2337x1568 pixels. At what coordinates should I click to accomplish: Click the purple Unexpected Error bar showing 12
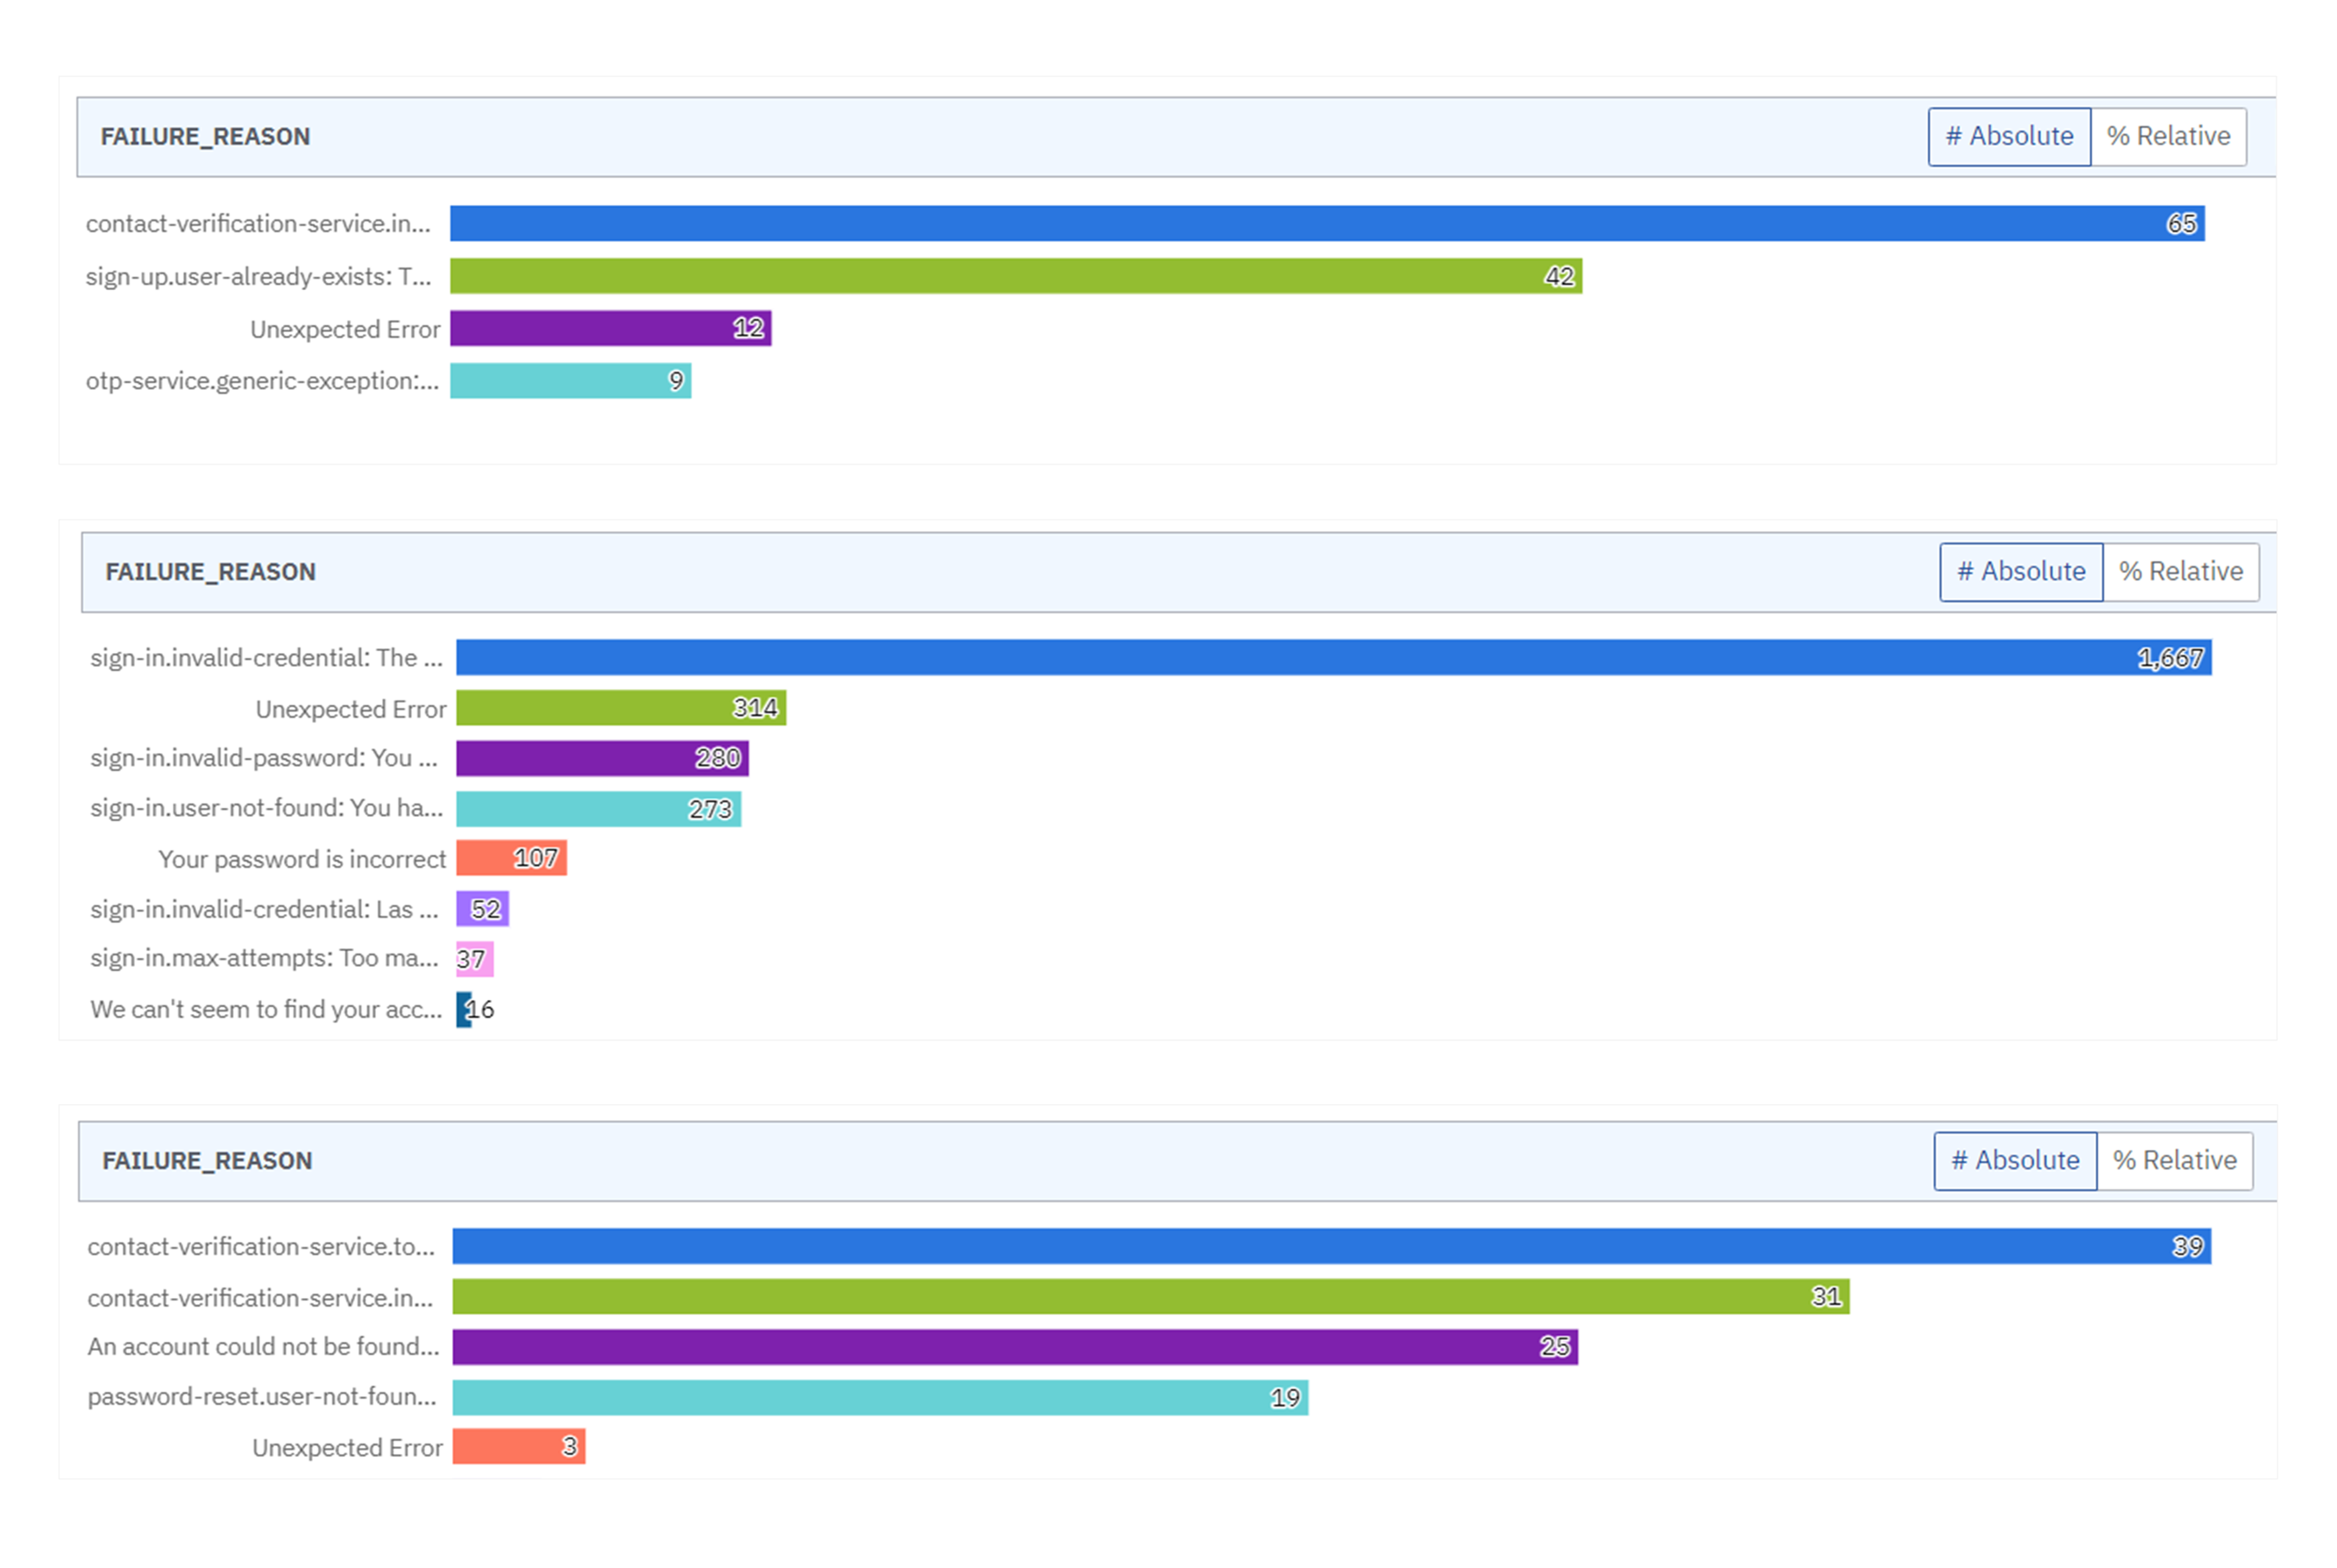pos(610,328)
